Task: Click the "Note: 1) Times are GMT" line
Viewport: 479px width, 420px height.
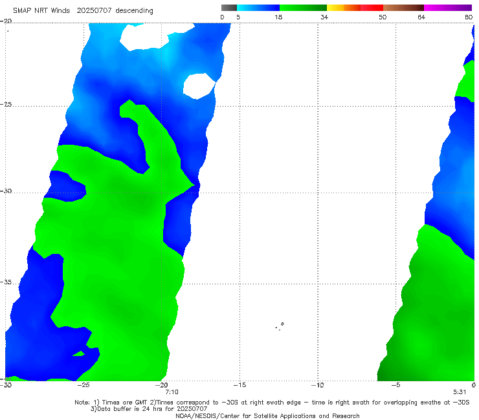Action: point(272,403)
